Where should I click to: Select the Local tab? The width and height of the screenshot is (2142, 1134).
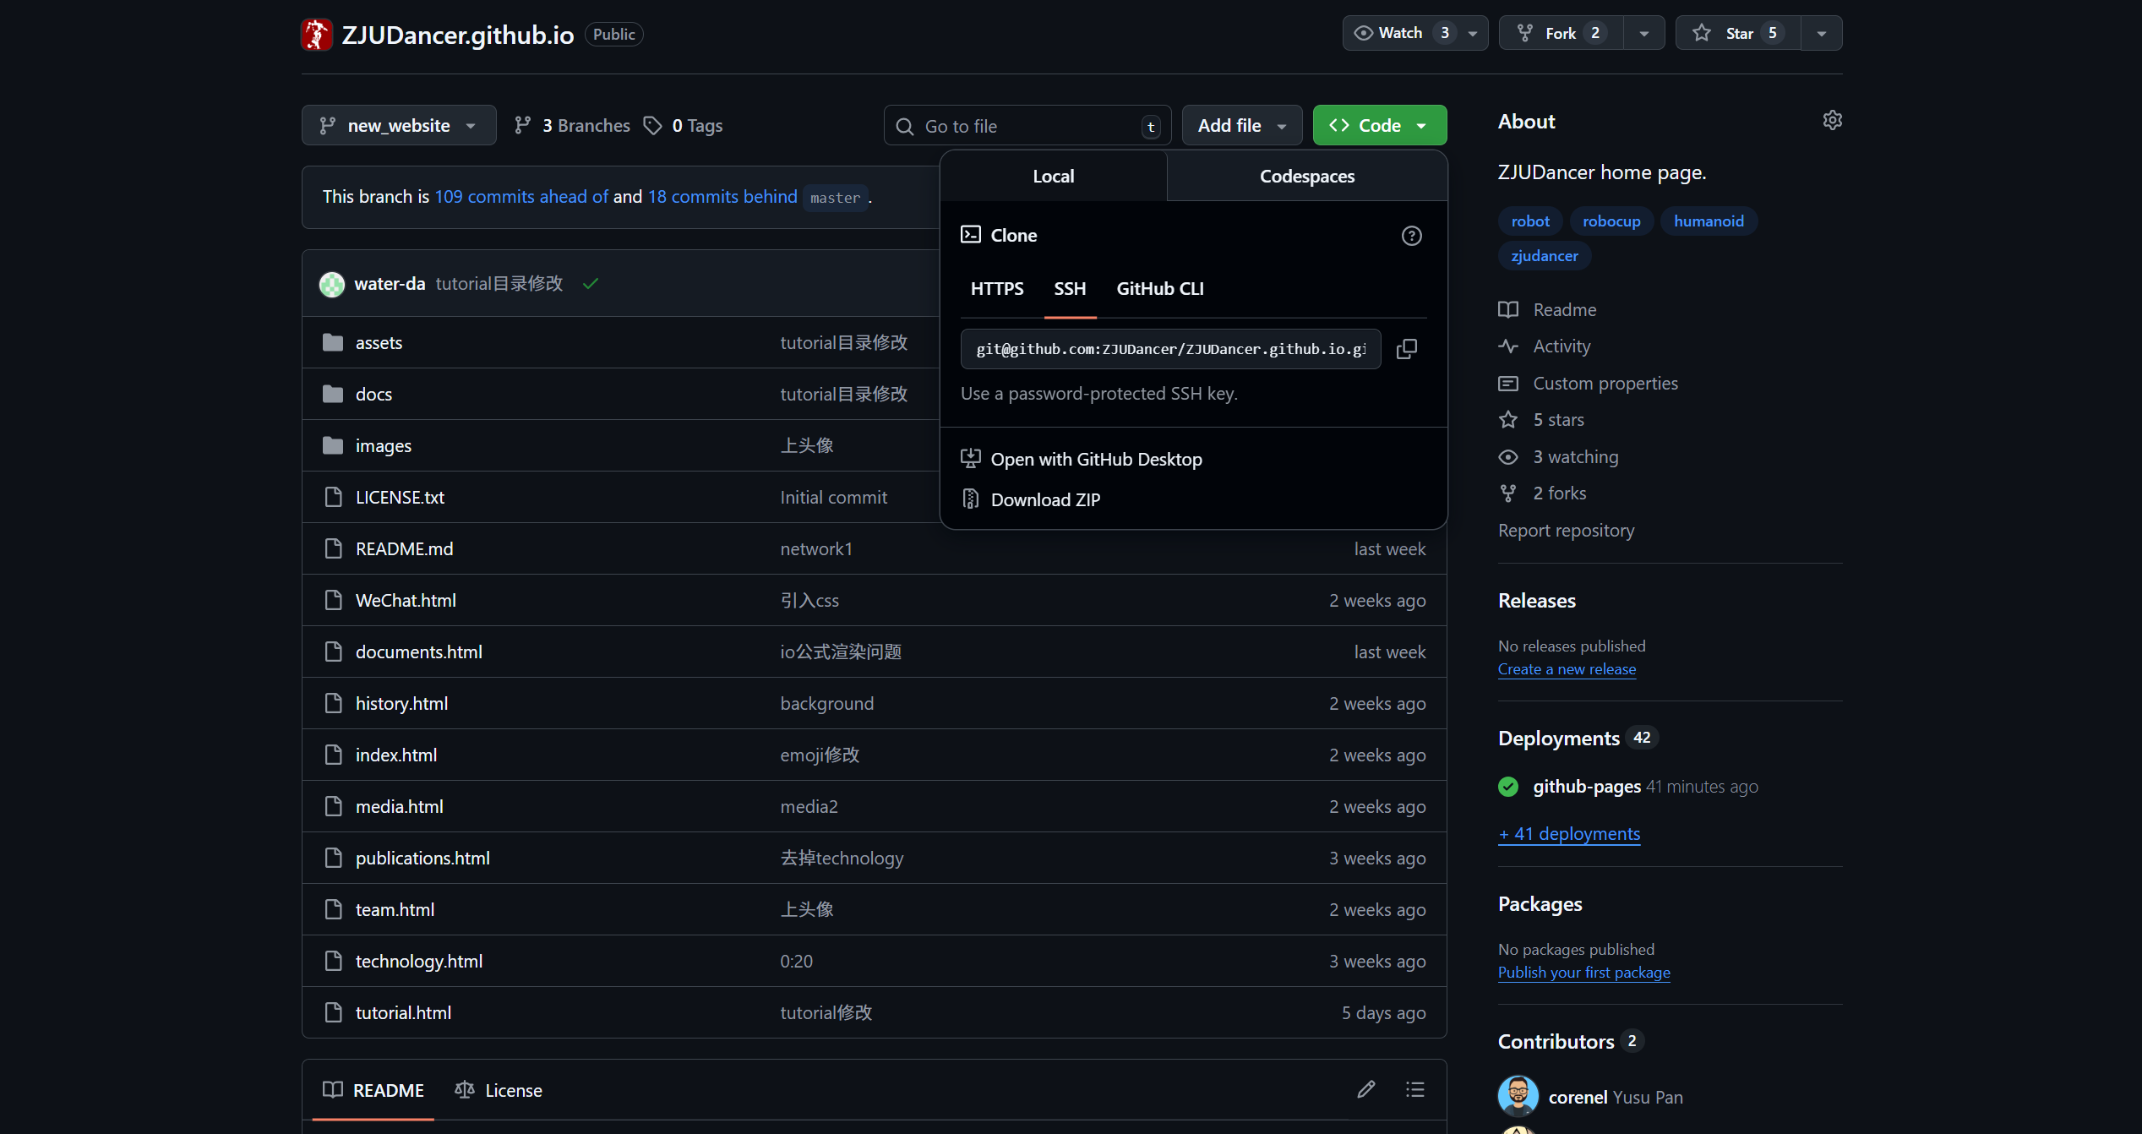coord(1054,176)
